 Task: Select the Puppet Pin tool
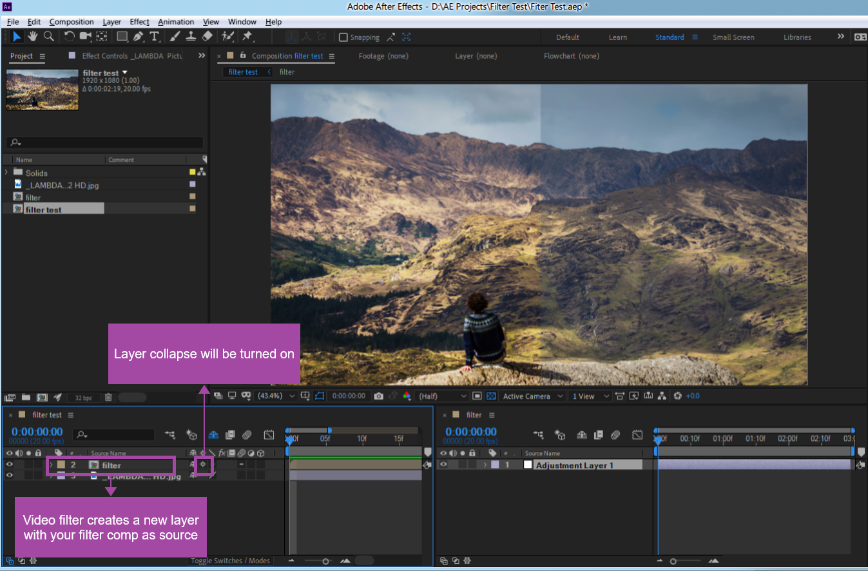pos(247,37)
